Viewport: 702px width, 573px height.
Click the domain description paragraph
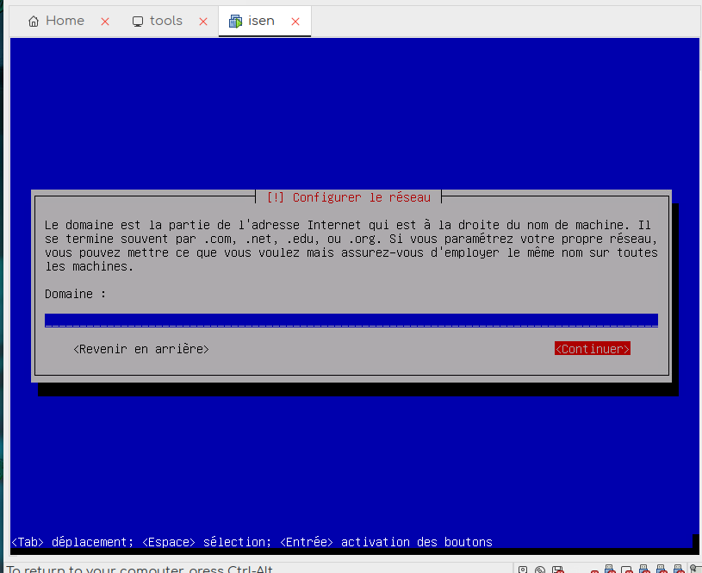[x=351, y=246]
